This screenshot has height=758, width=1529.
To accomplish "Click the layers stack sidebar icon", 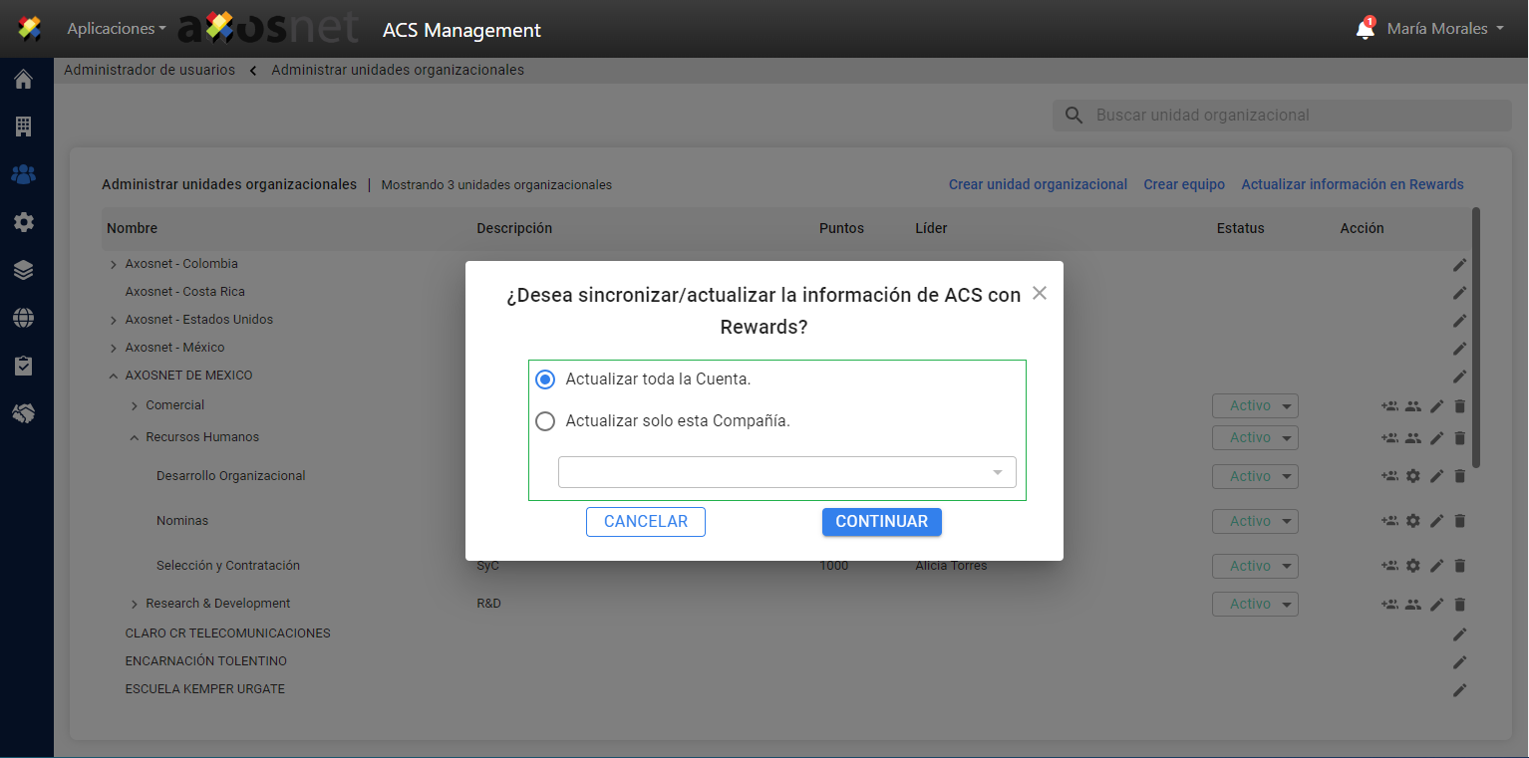I will 23,270.
